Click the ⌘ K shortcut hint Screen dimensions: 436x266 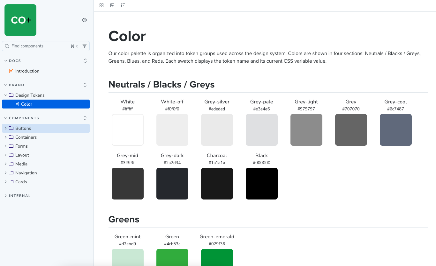pyautogui.click(x=74, y=46)
